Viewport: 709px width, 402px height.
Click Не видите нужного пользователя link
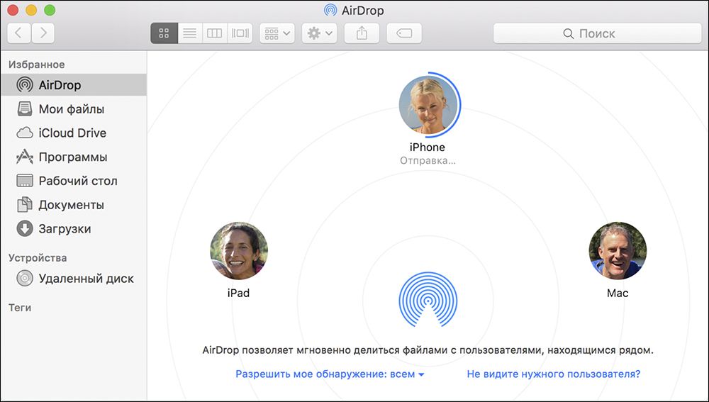coord(553,374)
